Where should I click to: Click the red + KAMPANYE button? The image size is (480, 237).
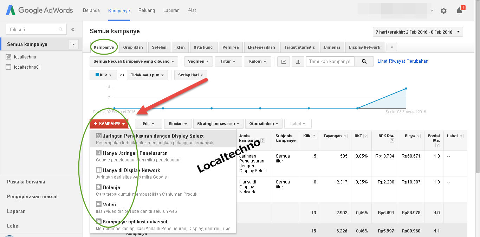[109, 124]
